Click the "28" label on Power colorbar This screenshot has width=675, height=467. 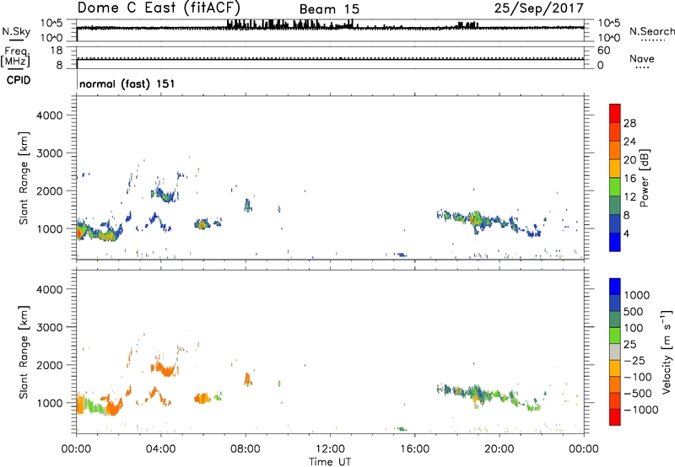pyautogui.click(x=629, y=123)
